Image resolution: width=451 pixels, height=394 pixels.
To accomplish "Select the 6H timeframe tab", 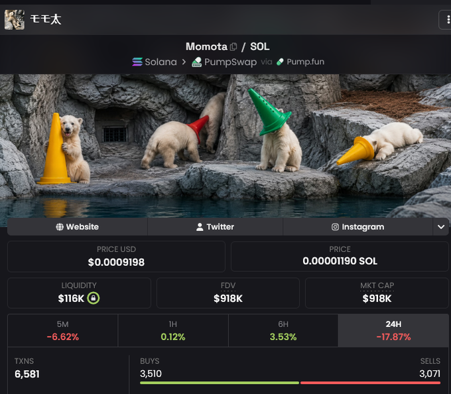I will pos(283,330).
